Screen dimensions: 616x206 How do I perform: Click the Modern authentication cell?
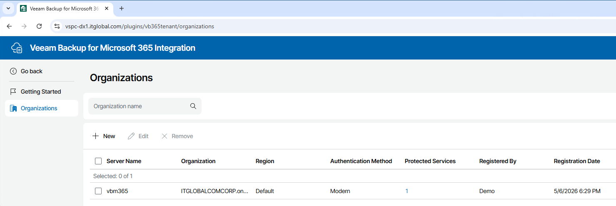[340, 191]
